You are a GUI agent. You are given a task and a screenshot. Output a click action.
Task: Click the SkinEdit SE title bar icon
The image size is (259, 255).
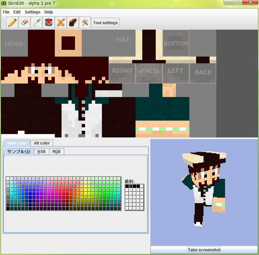3,3
